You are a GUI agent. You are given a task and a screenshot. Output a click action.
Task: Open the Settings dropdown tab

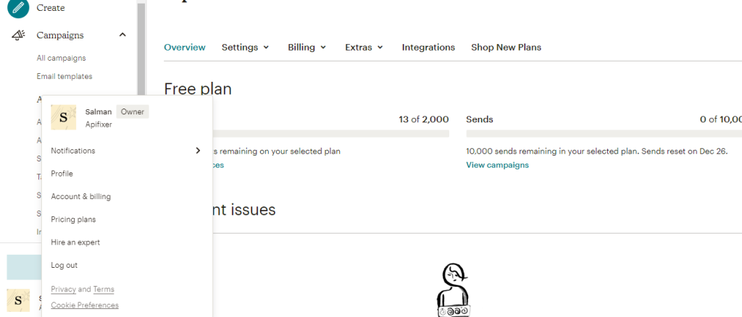pyautogui.click(x=245, y=48)
